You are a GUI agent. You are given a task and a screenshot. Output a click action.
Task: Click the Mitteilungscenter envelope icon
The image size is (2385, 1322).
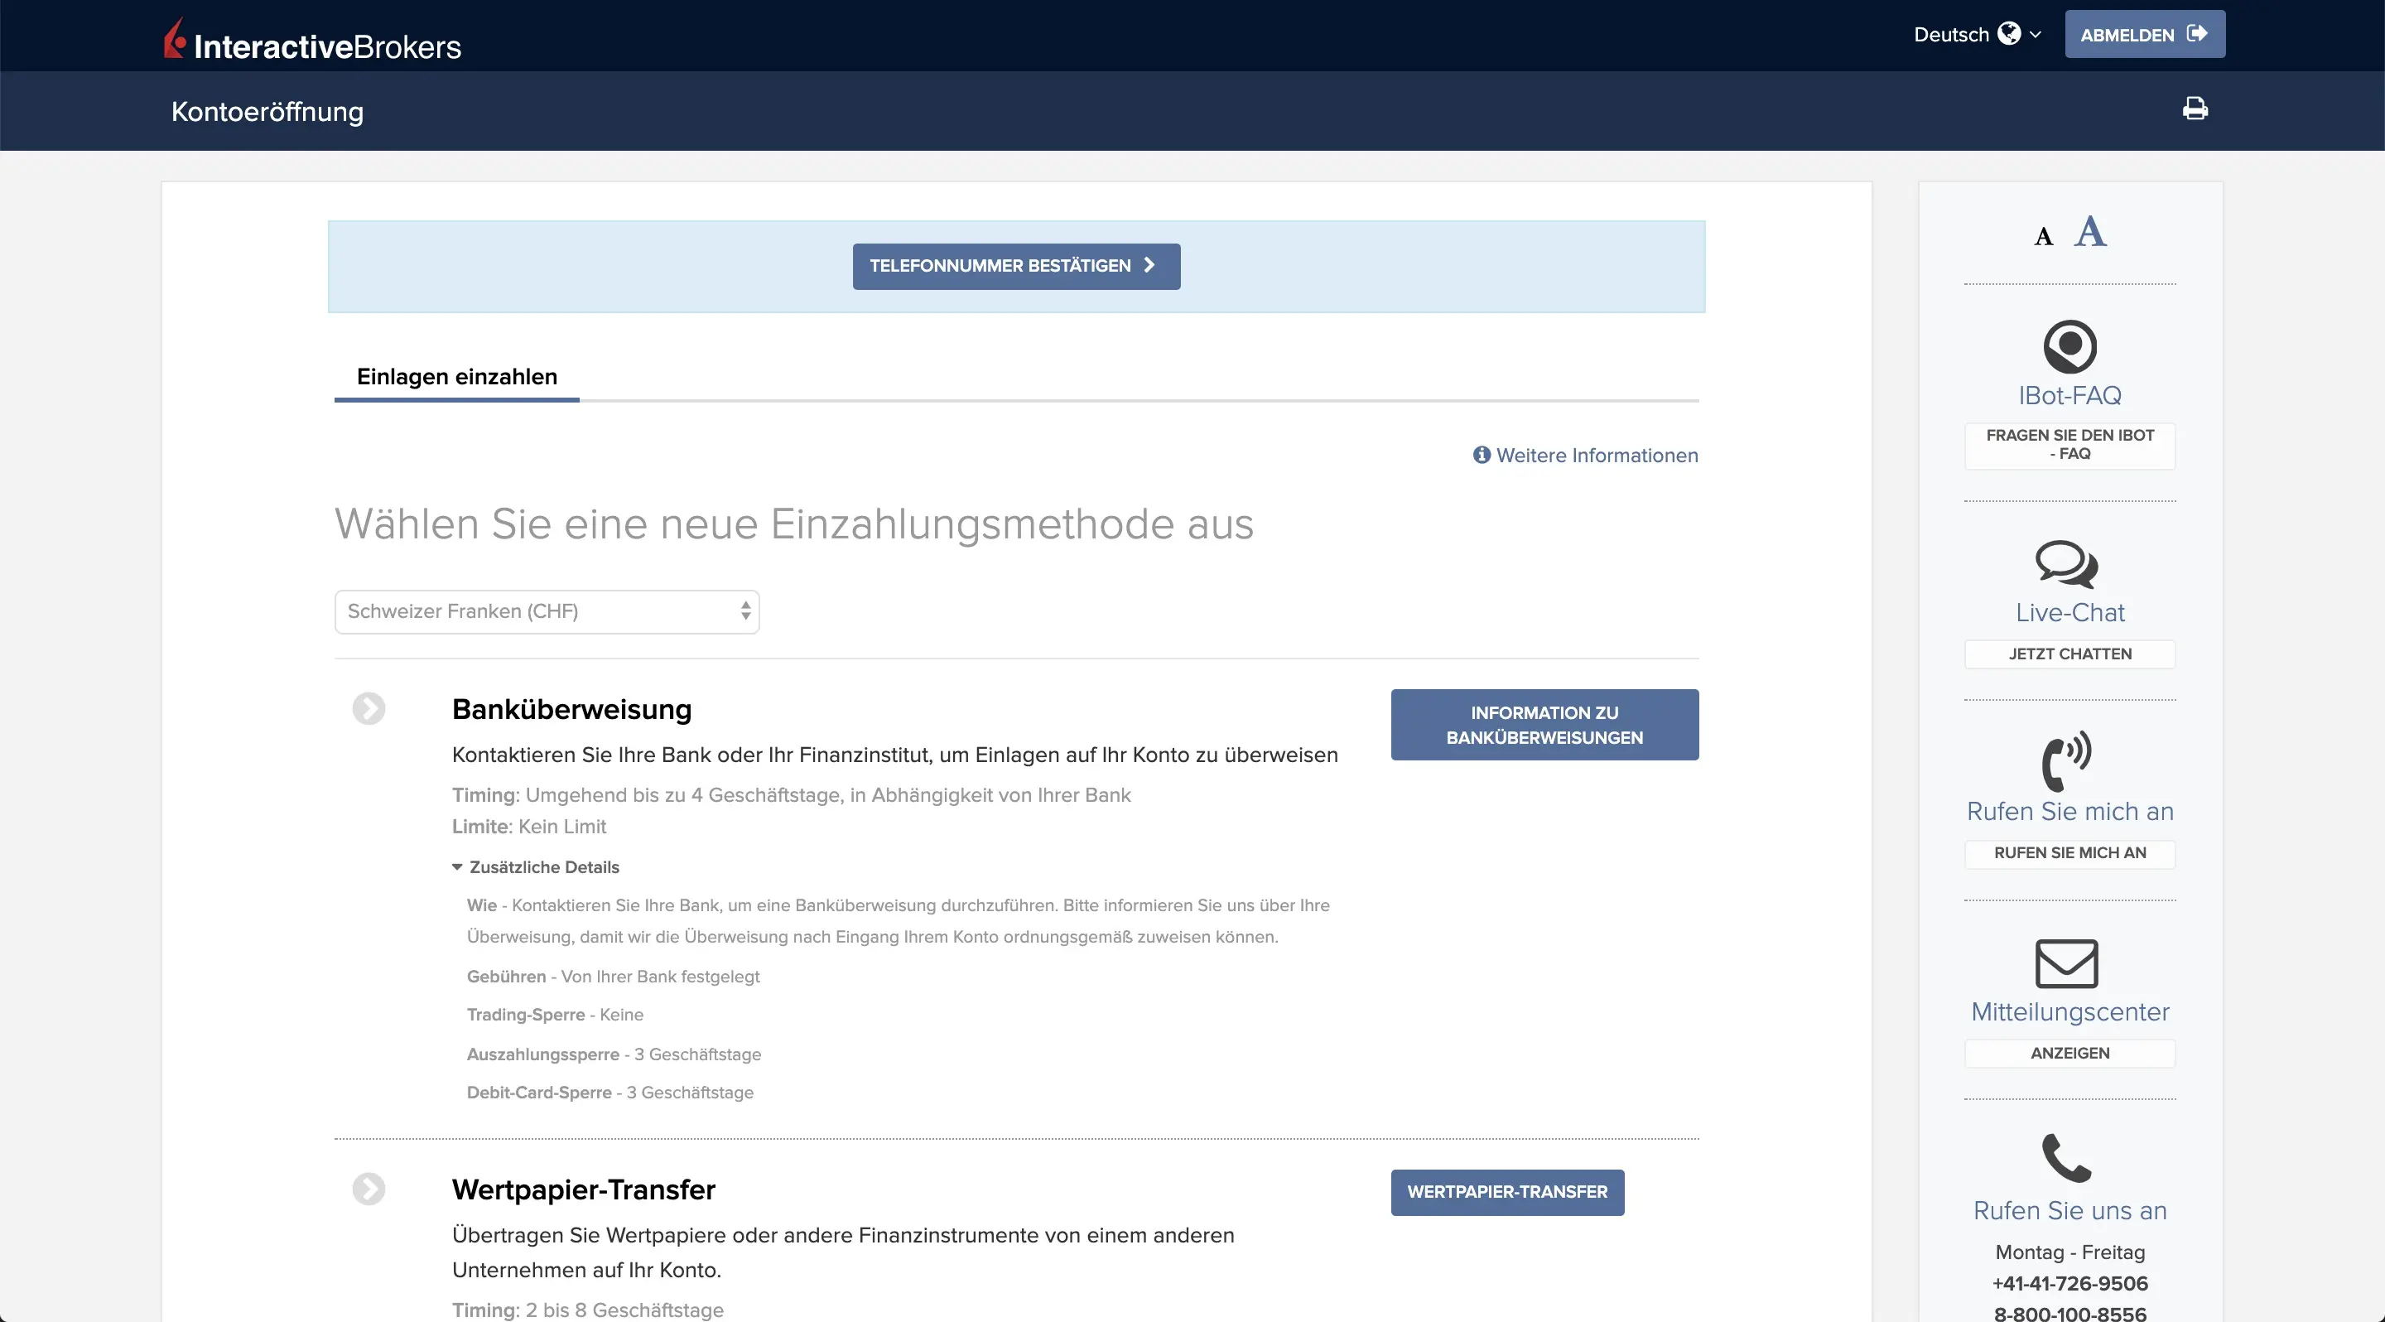(x=2066, y=963)
